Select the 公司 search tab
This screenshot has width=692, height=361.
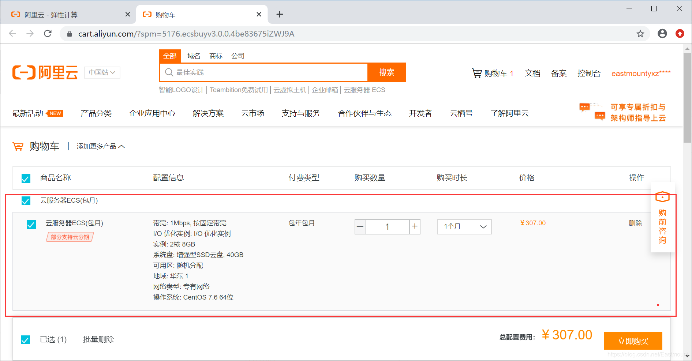pos(238,56)
